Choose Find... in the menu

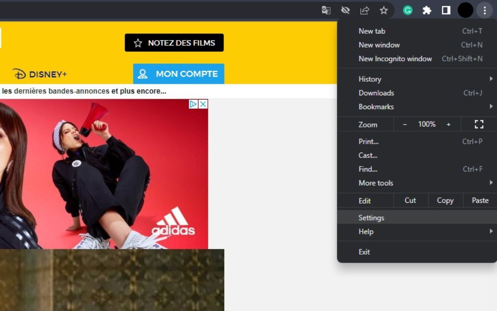tap(417, 169)
